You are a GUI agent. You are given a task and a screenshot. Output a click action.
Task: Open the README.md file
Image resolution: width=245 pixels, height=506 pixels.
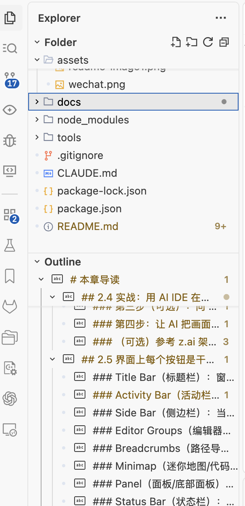pyautogui.click(x=88, y=226)
